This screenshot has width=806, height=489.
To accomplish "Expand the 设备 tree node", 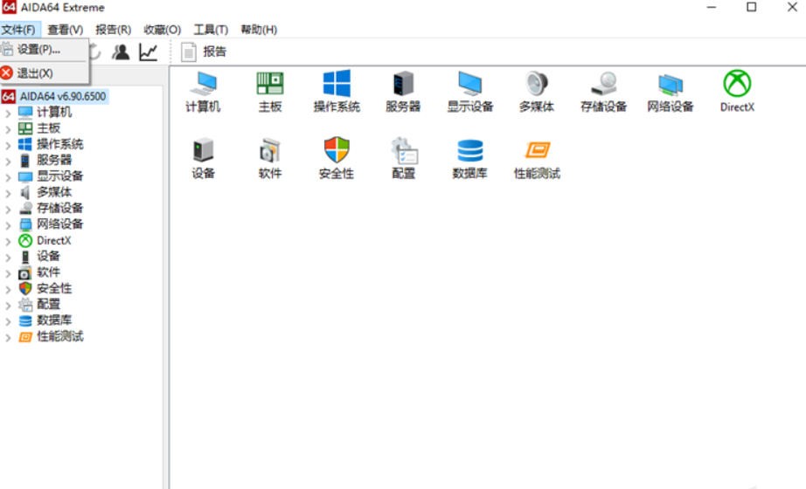I will coord(8,258).
